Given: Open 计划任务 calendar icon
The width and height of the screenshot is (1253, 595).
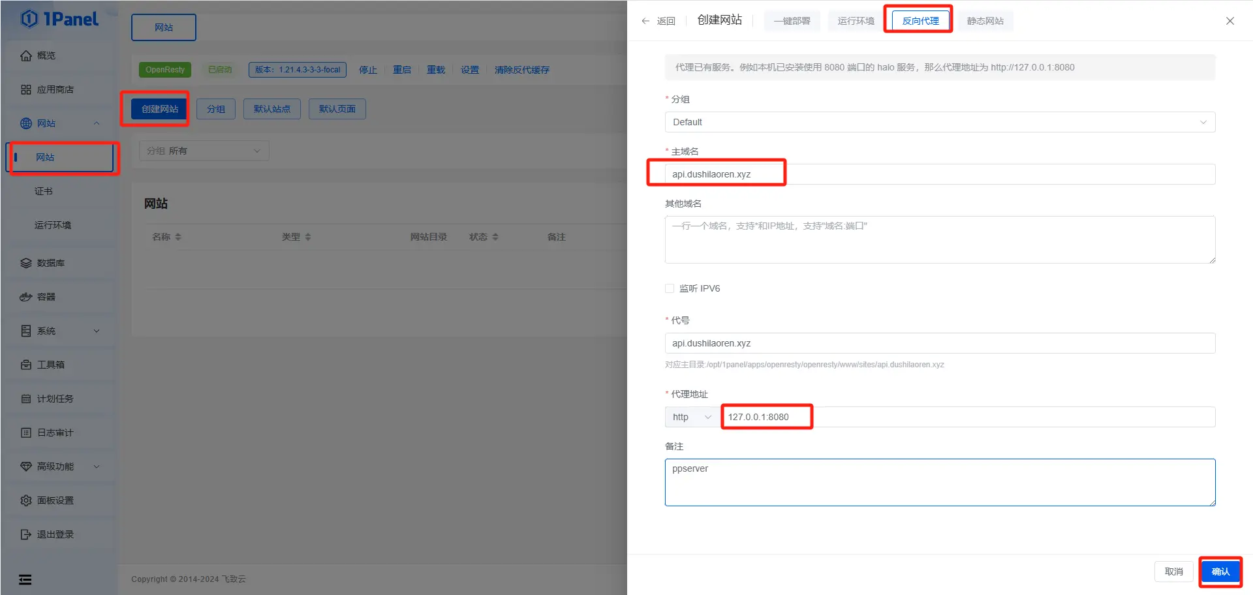Looking at the screenshot, I should click(x=26, y=399).
